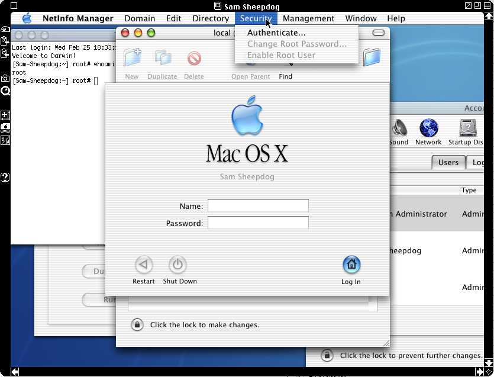Close the open Security menu
The image size is (494, 377).
pos(256,18)
